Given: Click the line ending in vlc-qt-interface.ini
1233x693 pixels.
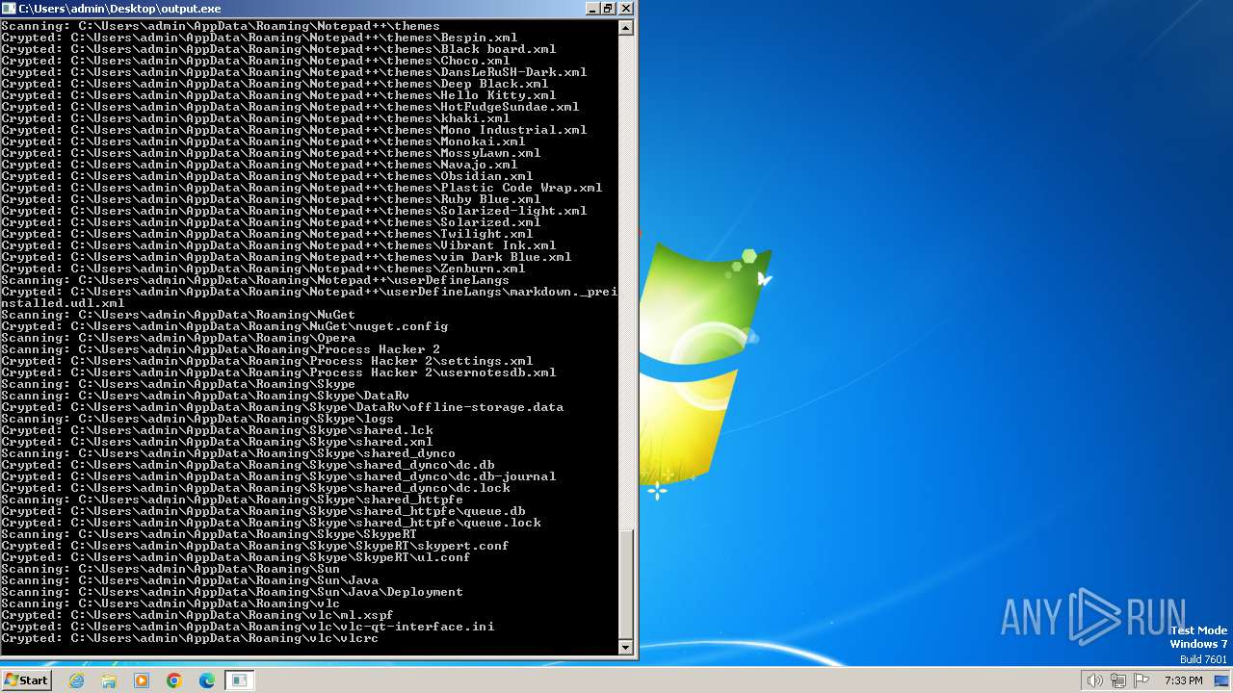Looking at the screenshot, I should click(x=248, y=627).
